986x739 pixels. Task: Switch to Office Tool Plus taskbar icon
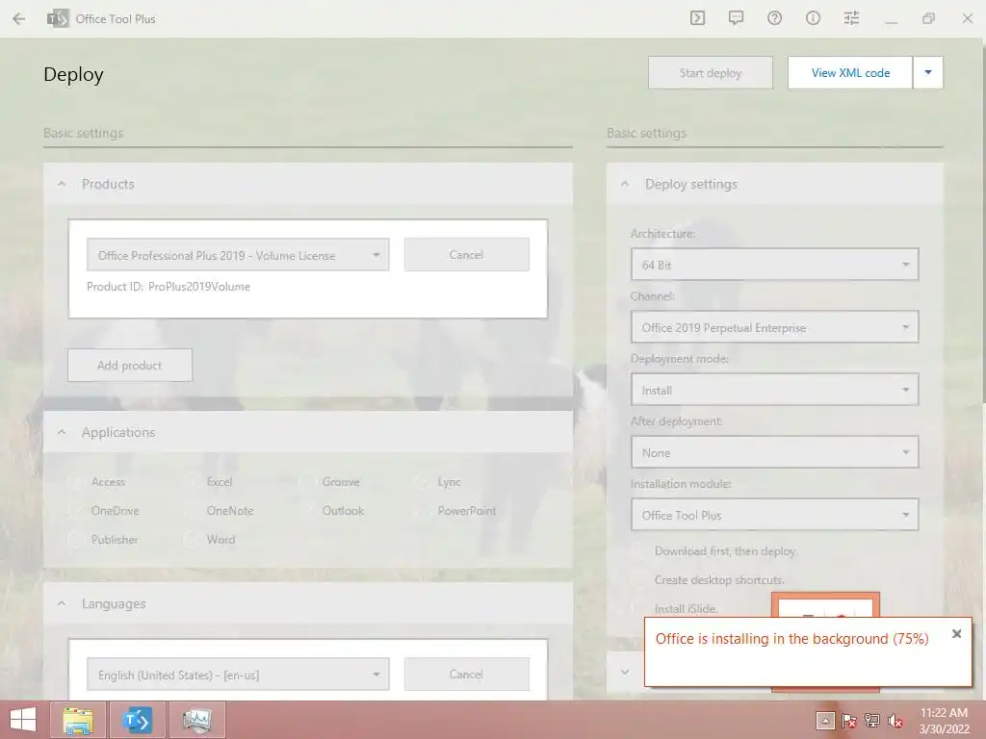click(x=138, y=720)
